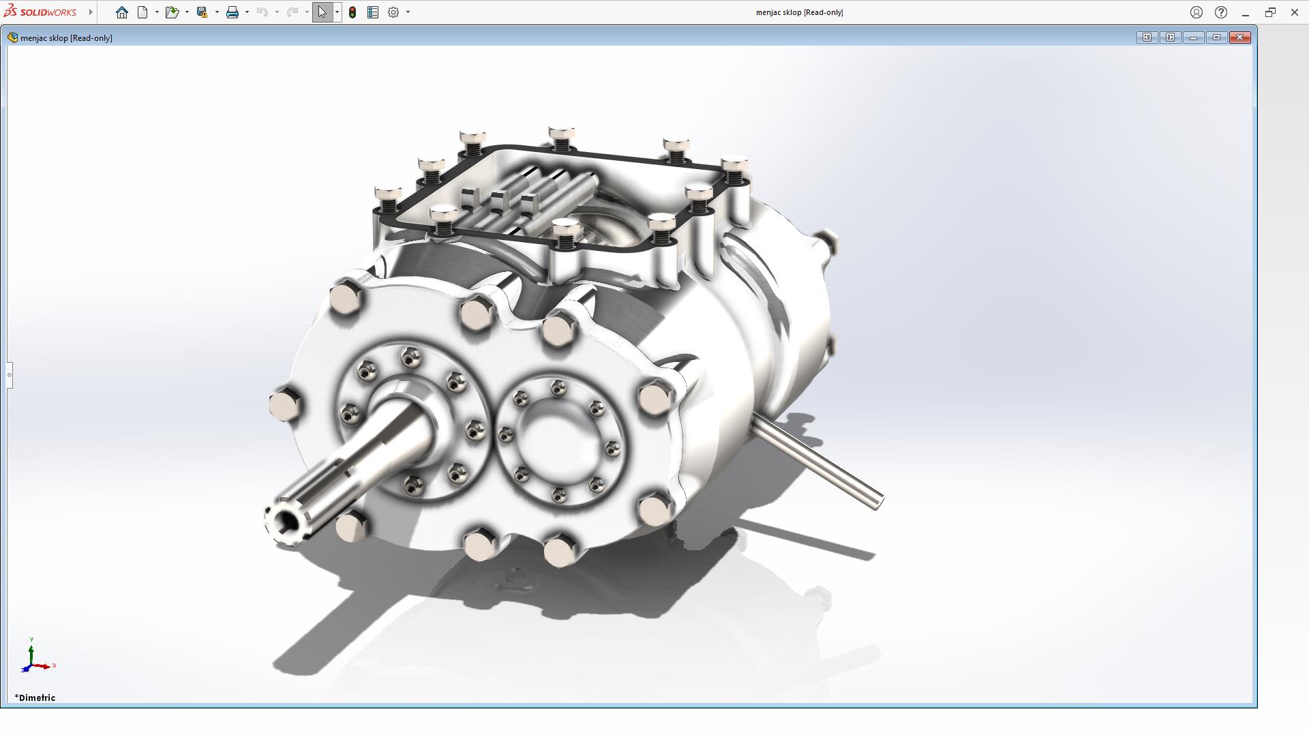Open the Help question mark menu

pos(1220,12)
